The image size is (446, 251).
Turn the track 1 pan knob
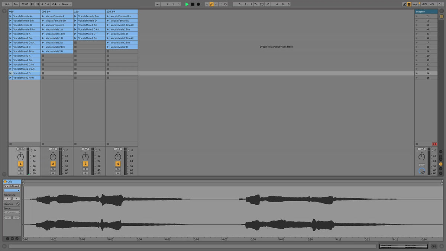(20, 156)
